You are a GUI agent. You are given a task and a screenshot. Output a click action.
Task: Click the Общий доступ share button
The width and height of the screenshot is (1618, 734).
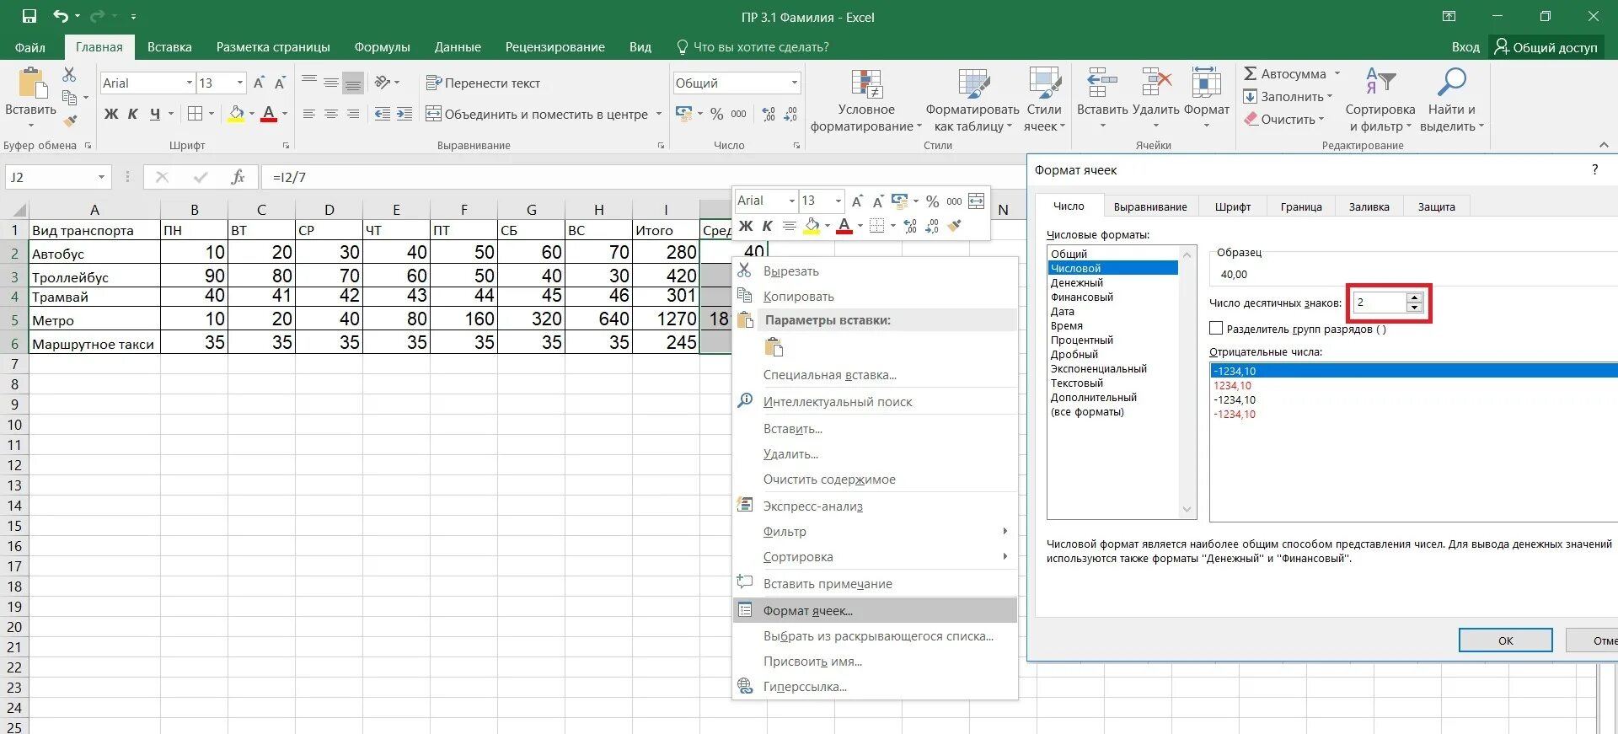[x=1546, y=47]
